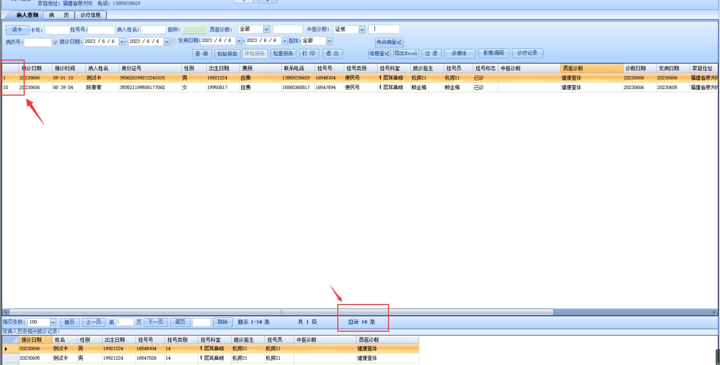The height and width of the screenshot is (365, 720).
Task: Expand the 中医诊断 证候 dropdown
Action: point(362,30)
